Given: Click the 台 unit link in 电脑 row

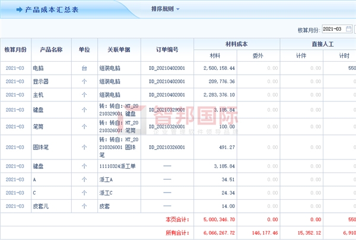Looking at the screenshot, I should [x=84, y=69].
